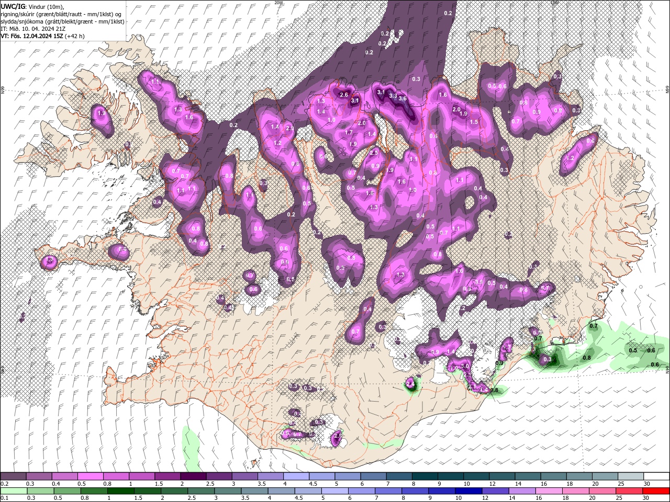Click the '0.1' label on rain legend
Viewport: 670px width, 502px height.
click(4, 498)
